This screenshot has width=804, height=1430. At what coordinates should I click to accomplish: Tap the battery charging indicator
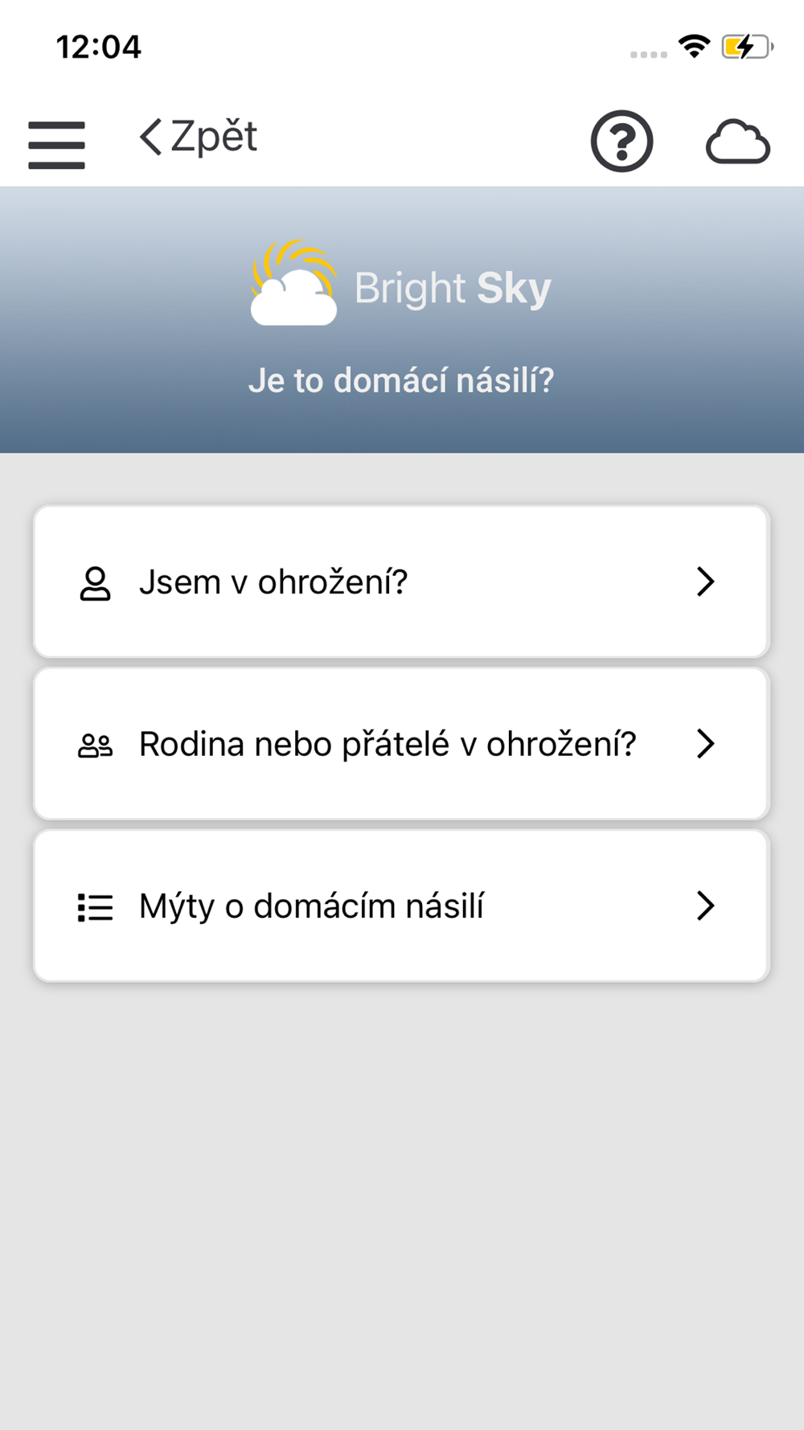coord(747,47)
